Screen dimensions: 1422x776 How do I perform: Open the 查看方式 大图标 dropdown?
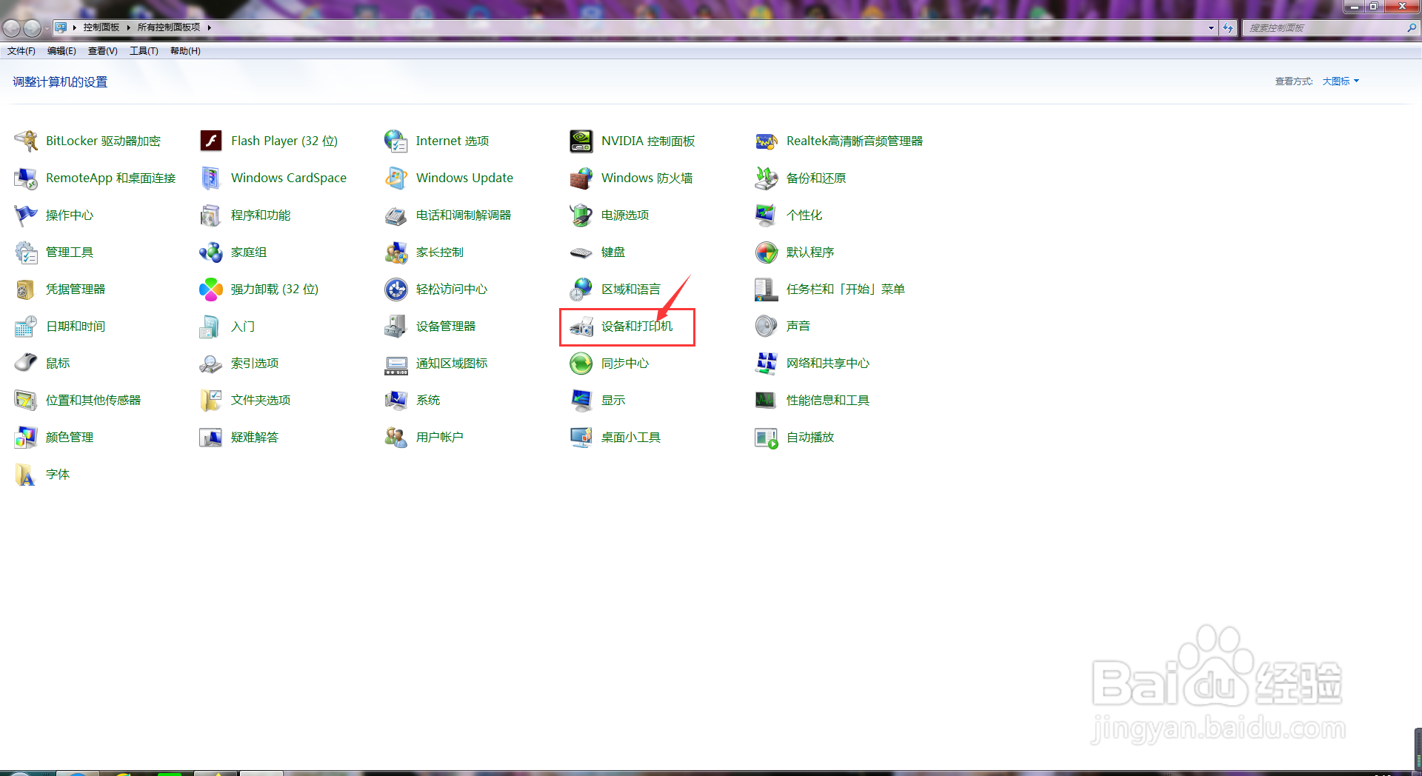(1339, 81)
